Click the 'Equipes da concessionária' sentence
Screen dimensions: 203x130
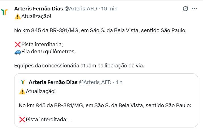pos(79,66)
